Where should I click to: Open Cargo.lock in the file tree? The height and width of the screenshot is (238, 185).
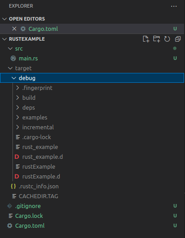(92, 216)
